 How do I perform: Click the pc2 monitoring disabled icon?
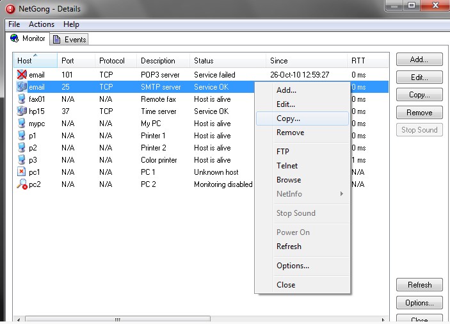pos(21,184)
